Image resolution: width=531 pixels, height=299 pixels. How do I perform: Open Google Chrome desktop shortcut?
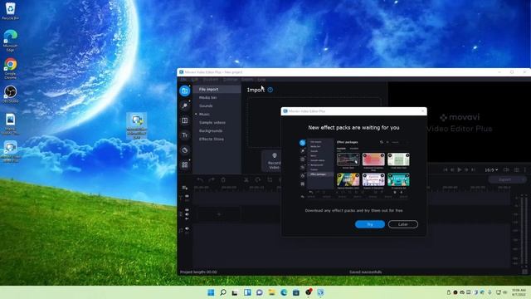tap(10, 68)
